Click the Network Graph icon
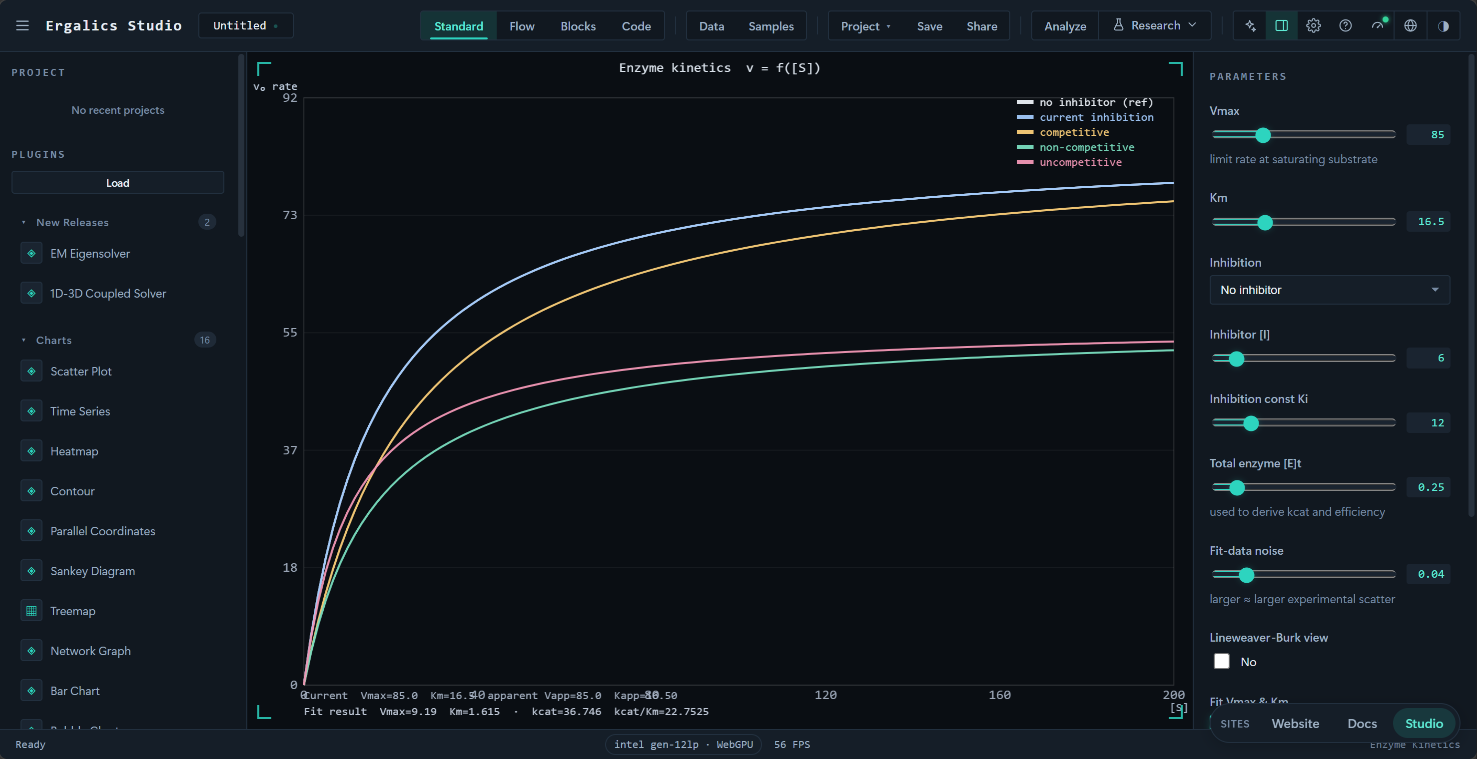 (x=31, y=651)
